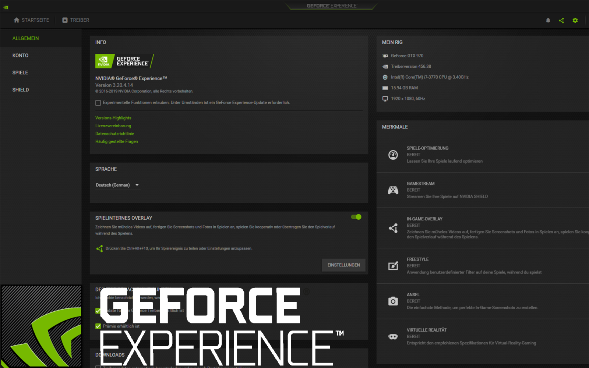Enable the Experimentelle Funktionen checkbox
589x368 pixels.
click(x=98, y=103)
